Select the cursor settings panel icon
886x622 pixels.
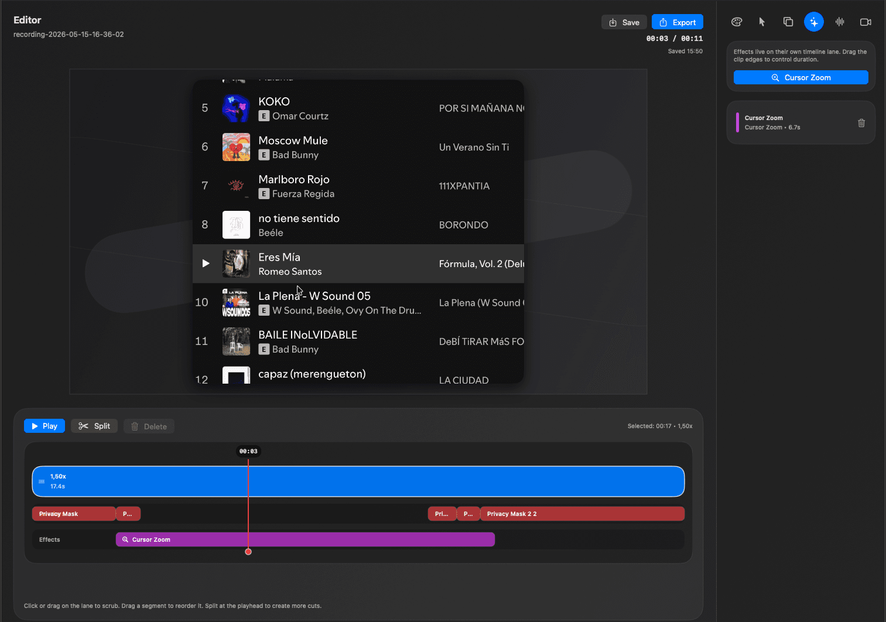(x=762, y=22)
